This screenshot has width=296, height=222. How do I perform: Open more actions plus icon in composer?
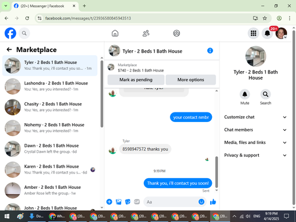coord(110,202)
